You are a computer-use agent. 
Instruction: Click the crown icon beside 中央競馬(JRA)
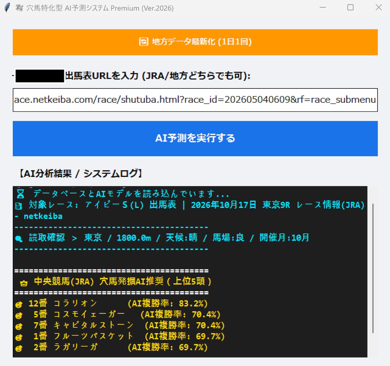[x=24, y=283]
